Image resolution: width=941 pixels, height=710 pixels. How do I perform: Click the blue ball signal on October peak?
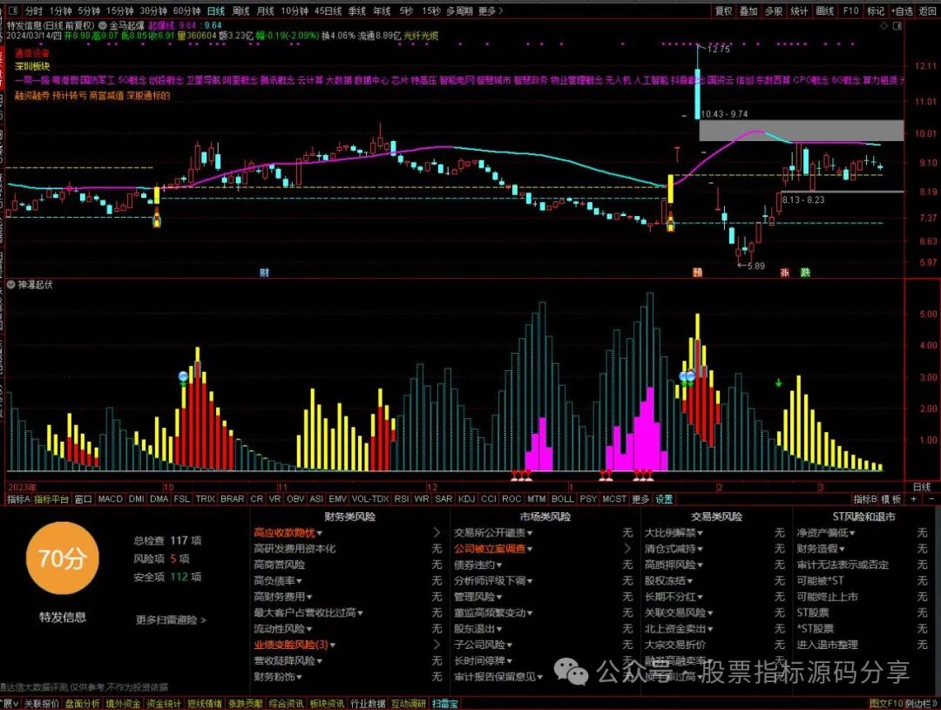184,376
